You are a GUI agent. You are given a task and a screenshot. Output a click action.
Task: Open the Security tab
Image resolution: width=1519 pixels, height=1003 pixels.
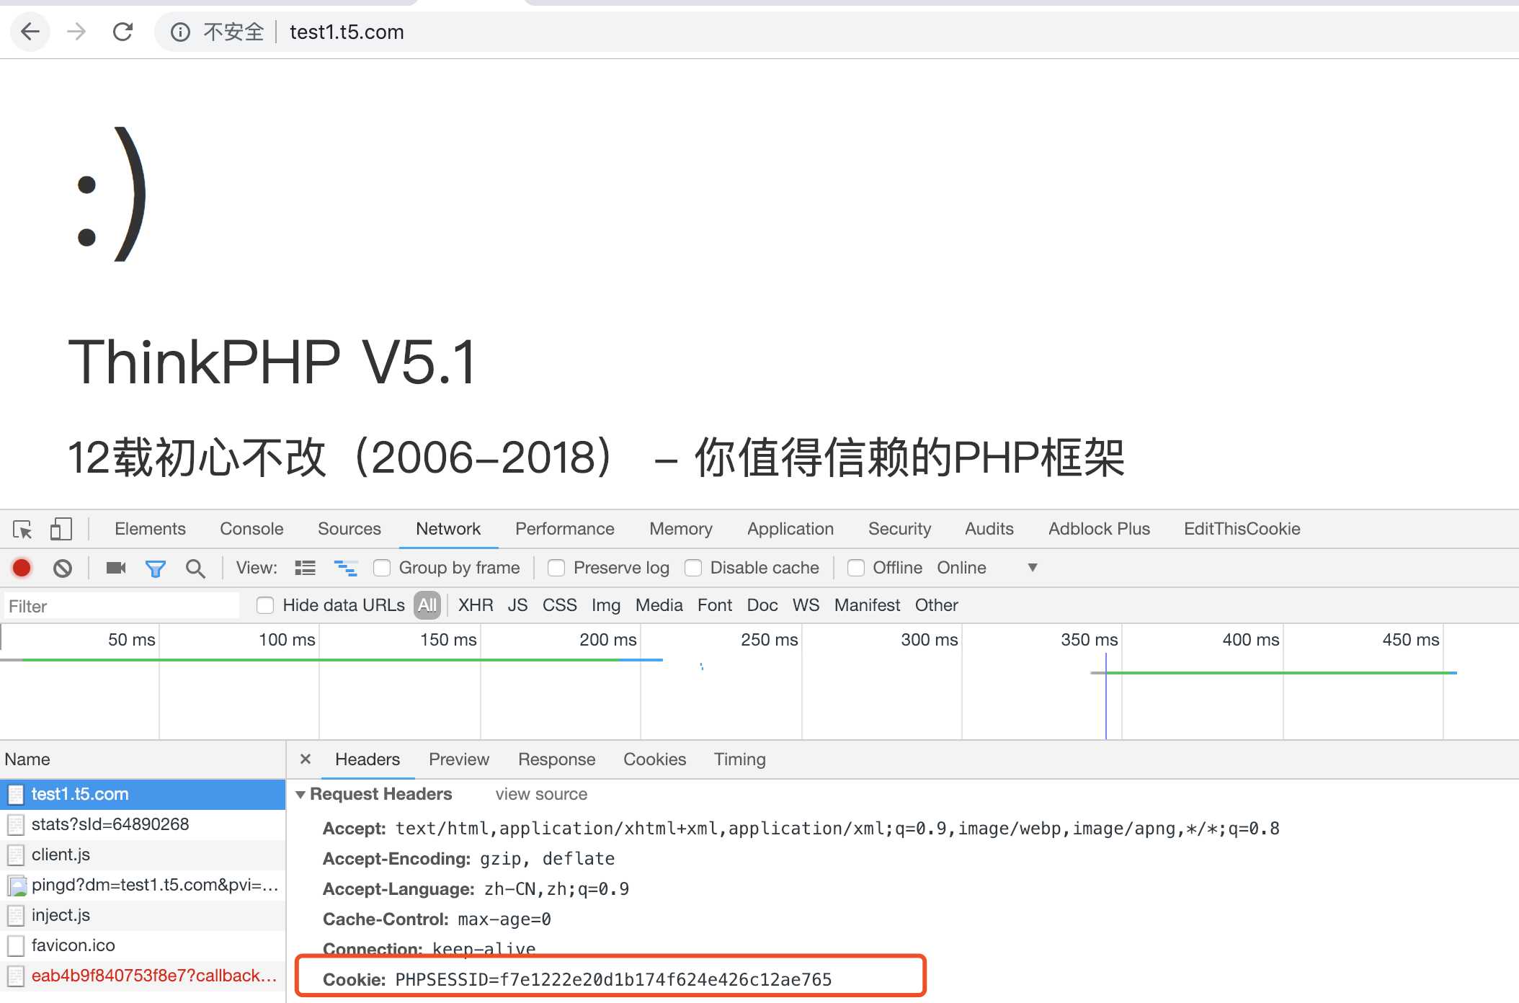900,530
